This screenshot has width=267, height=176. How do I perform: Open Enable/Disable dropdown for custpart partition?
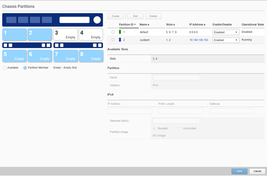225,40
